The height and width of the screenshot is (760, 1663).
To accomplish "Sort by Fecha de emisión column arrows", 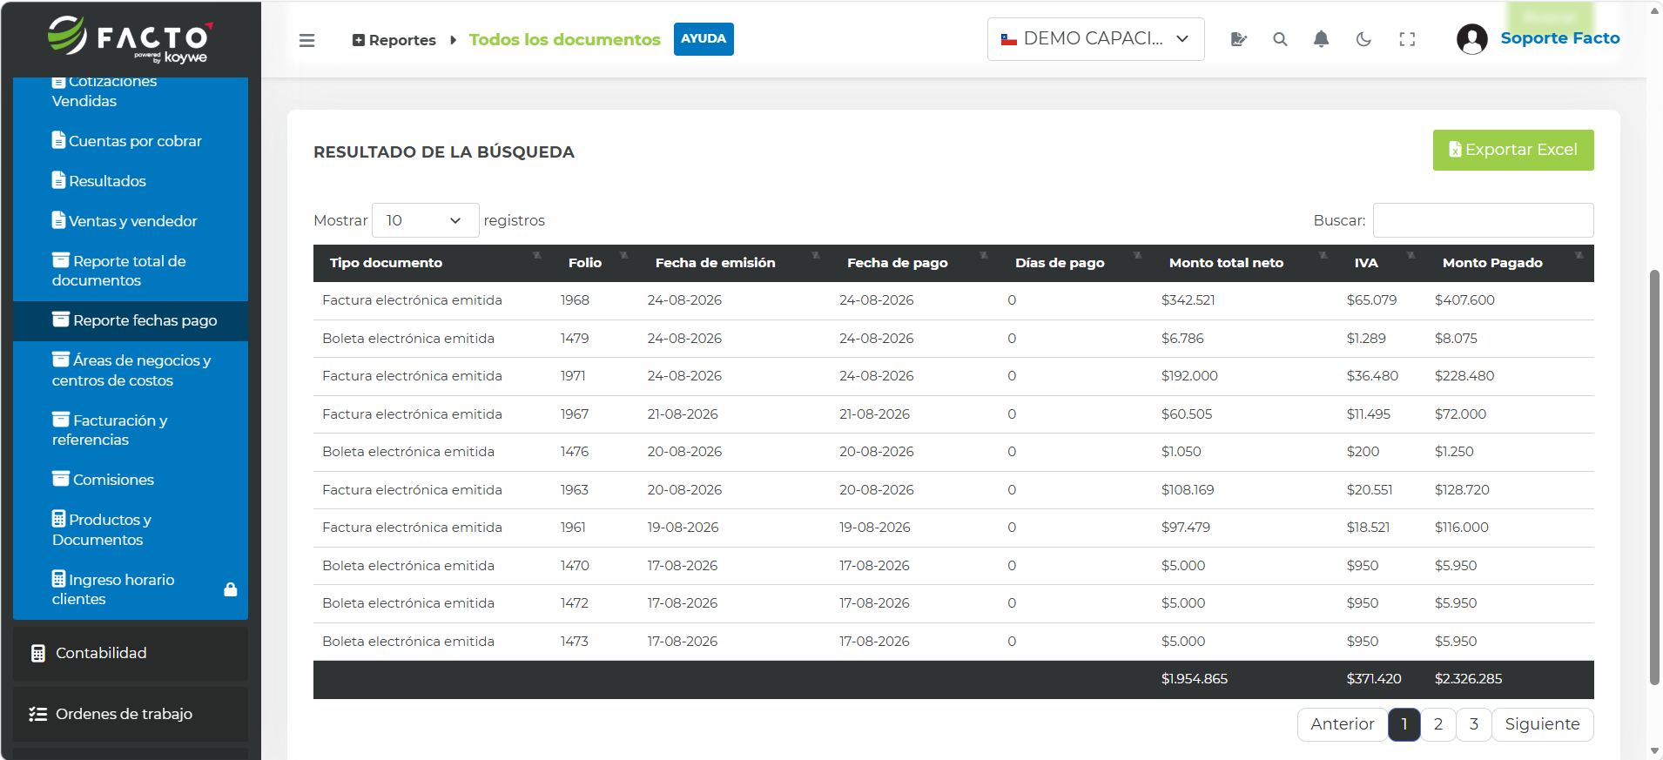I will click(x=816, y=256).
